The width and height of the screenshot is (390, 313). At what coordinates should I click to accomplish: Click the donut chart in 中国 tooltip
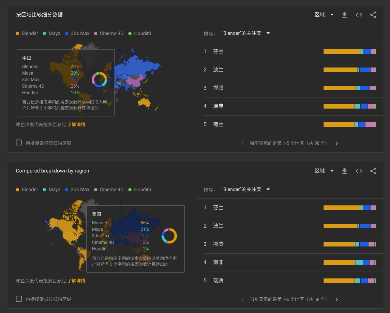pyautogui.click(x=99, y=80)
